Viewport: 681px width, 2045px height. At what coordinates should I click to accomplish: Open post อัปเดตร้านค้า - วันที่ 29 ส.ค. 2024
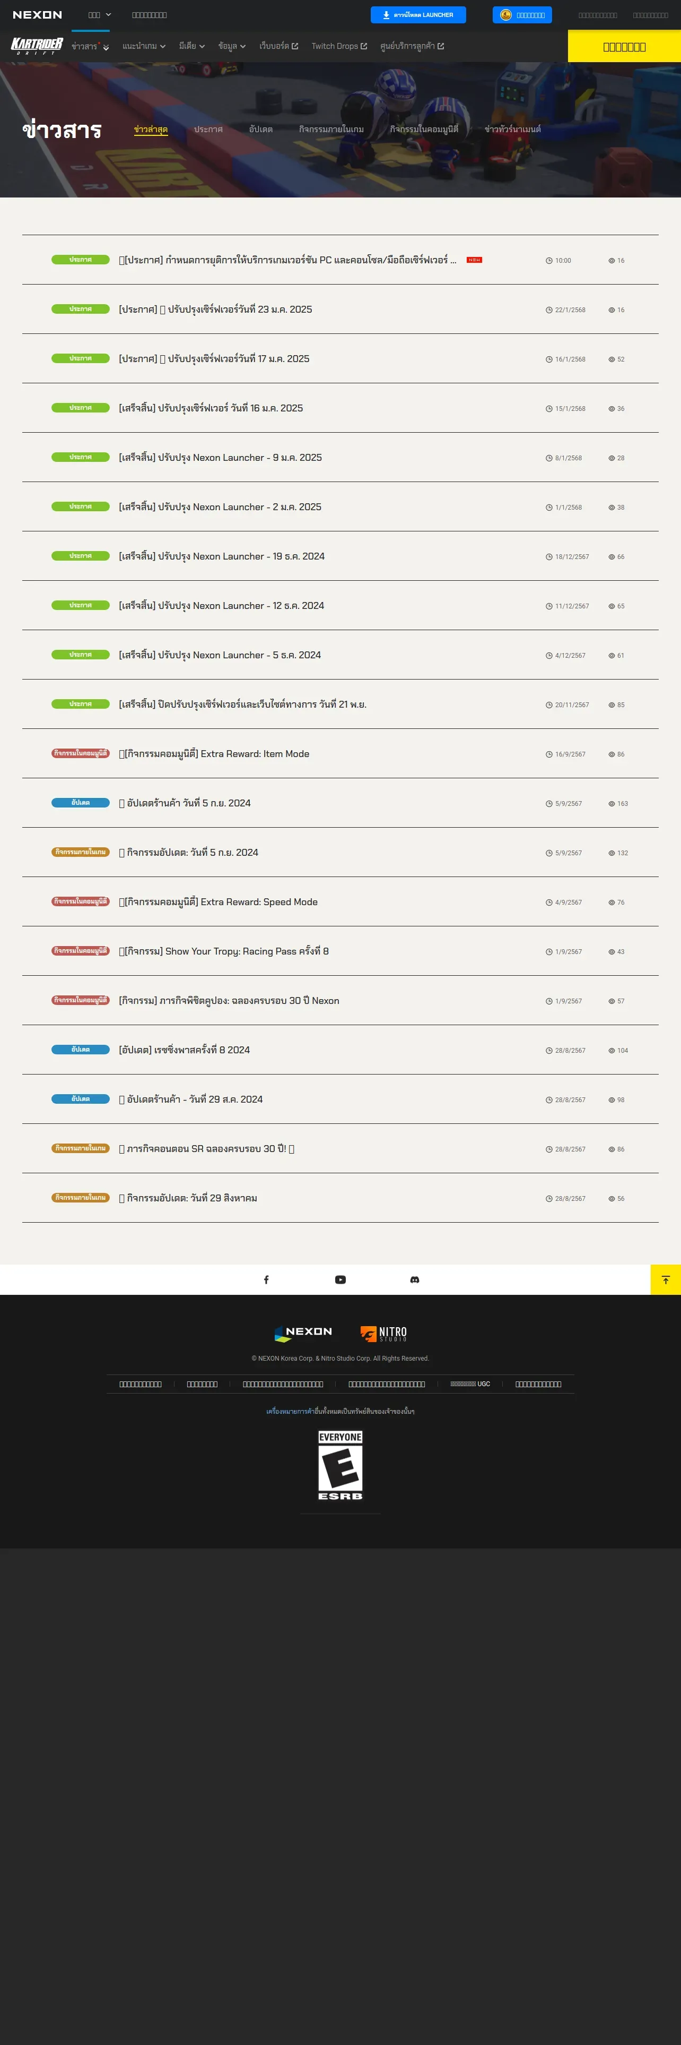pos(191,1099)
